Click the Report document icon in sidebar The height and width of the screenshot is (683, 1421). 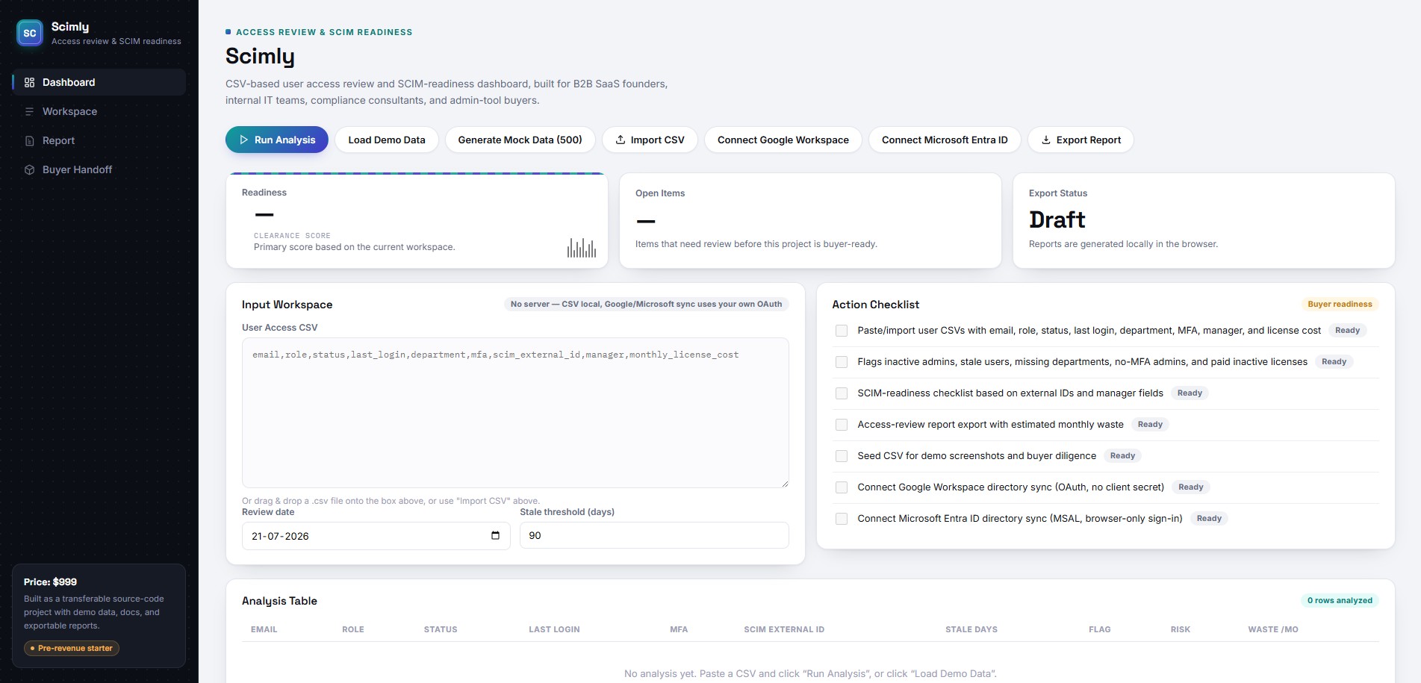point(29,141)
